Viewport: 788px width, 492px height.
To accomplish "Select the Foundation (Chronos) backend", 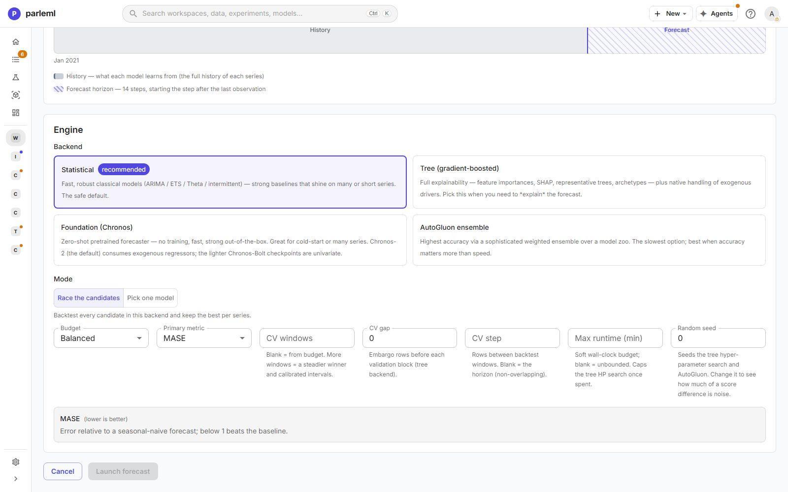I will (x=230, y=240).
